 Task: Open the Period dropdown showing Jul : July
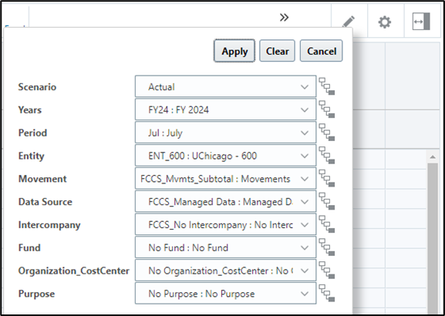click(226, 133)
